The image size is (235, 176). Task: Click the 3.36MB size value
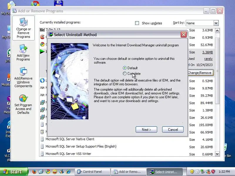(x=207, y=52)
